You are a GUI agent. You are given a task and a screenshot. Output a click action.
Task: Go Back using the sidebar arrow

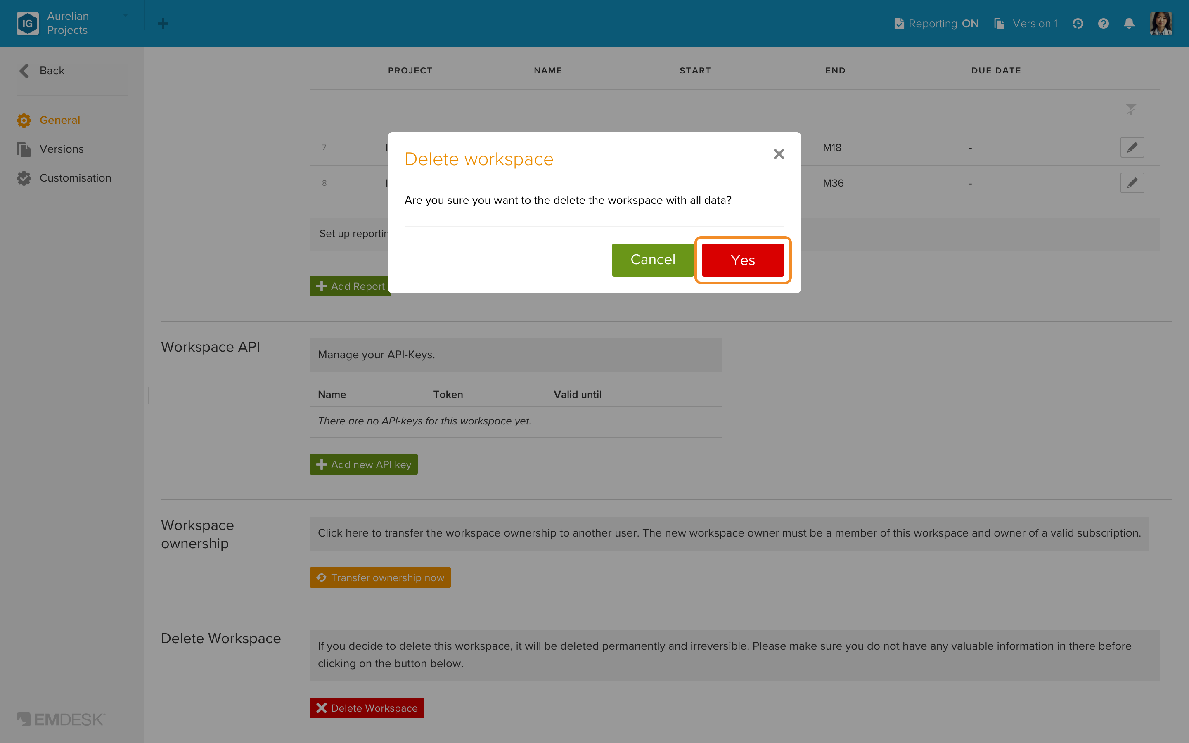pyautogui.click(x=42, y=71)
